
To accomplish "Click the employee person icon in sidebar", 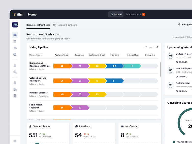I will 15,65.
